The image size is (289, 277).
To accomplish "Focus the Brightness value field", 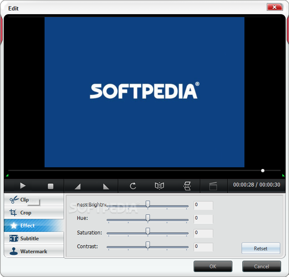I will [203, 205].
